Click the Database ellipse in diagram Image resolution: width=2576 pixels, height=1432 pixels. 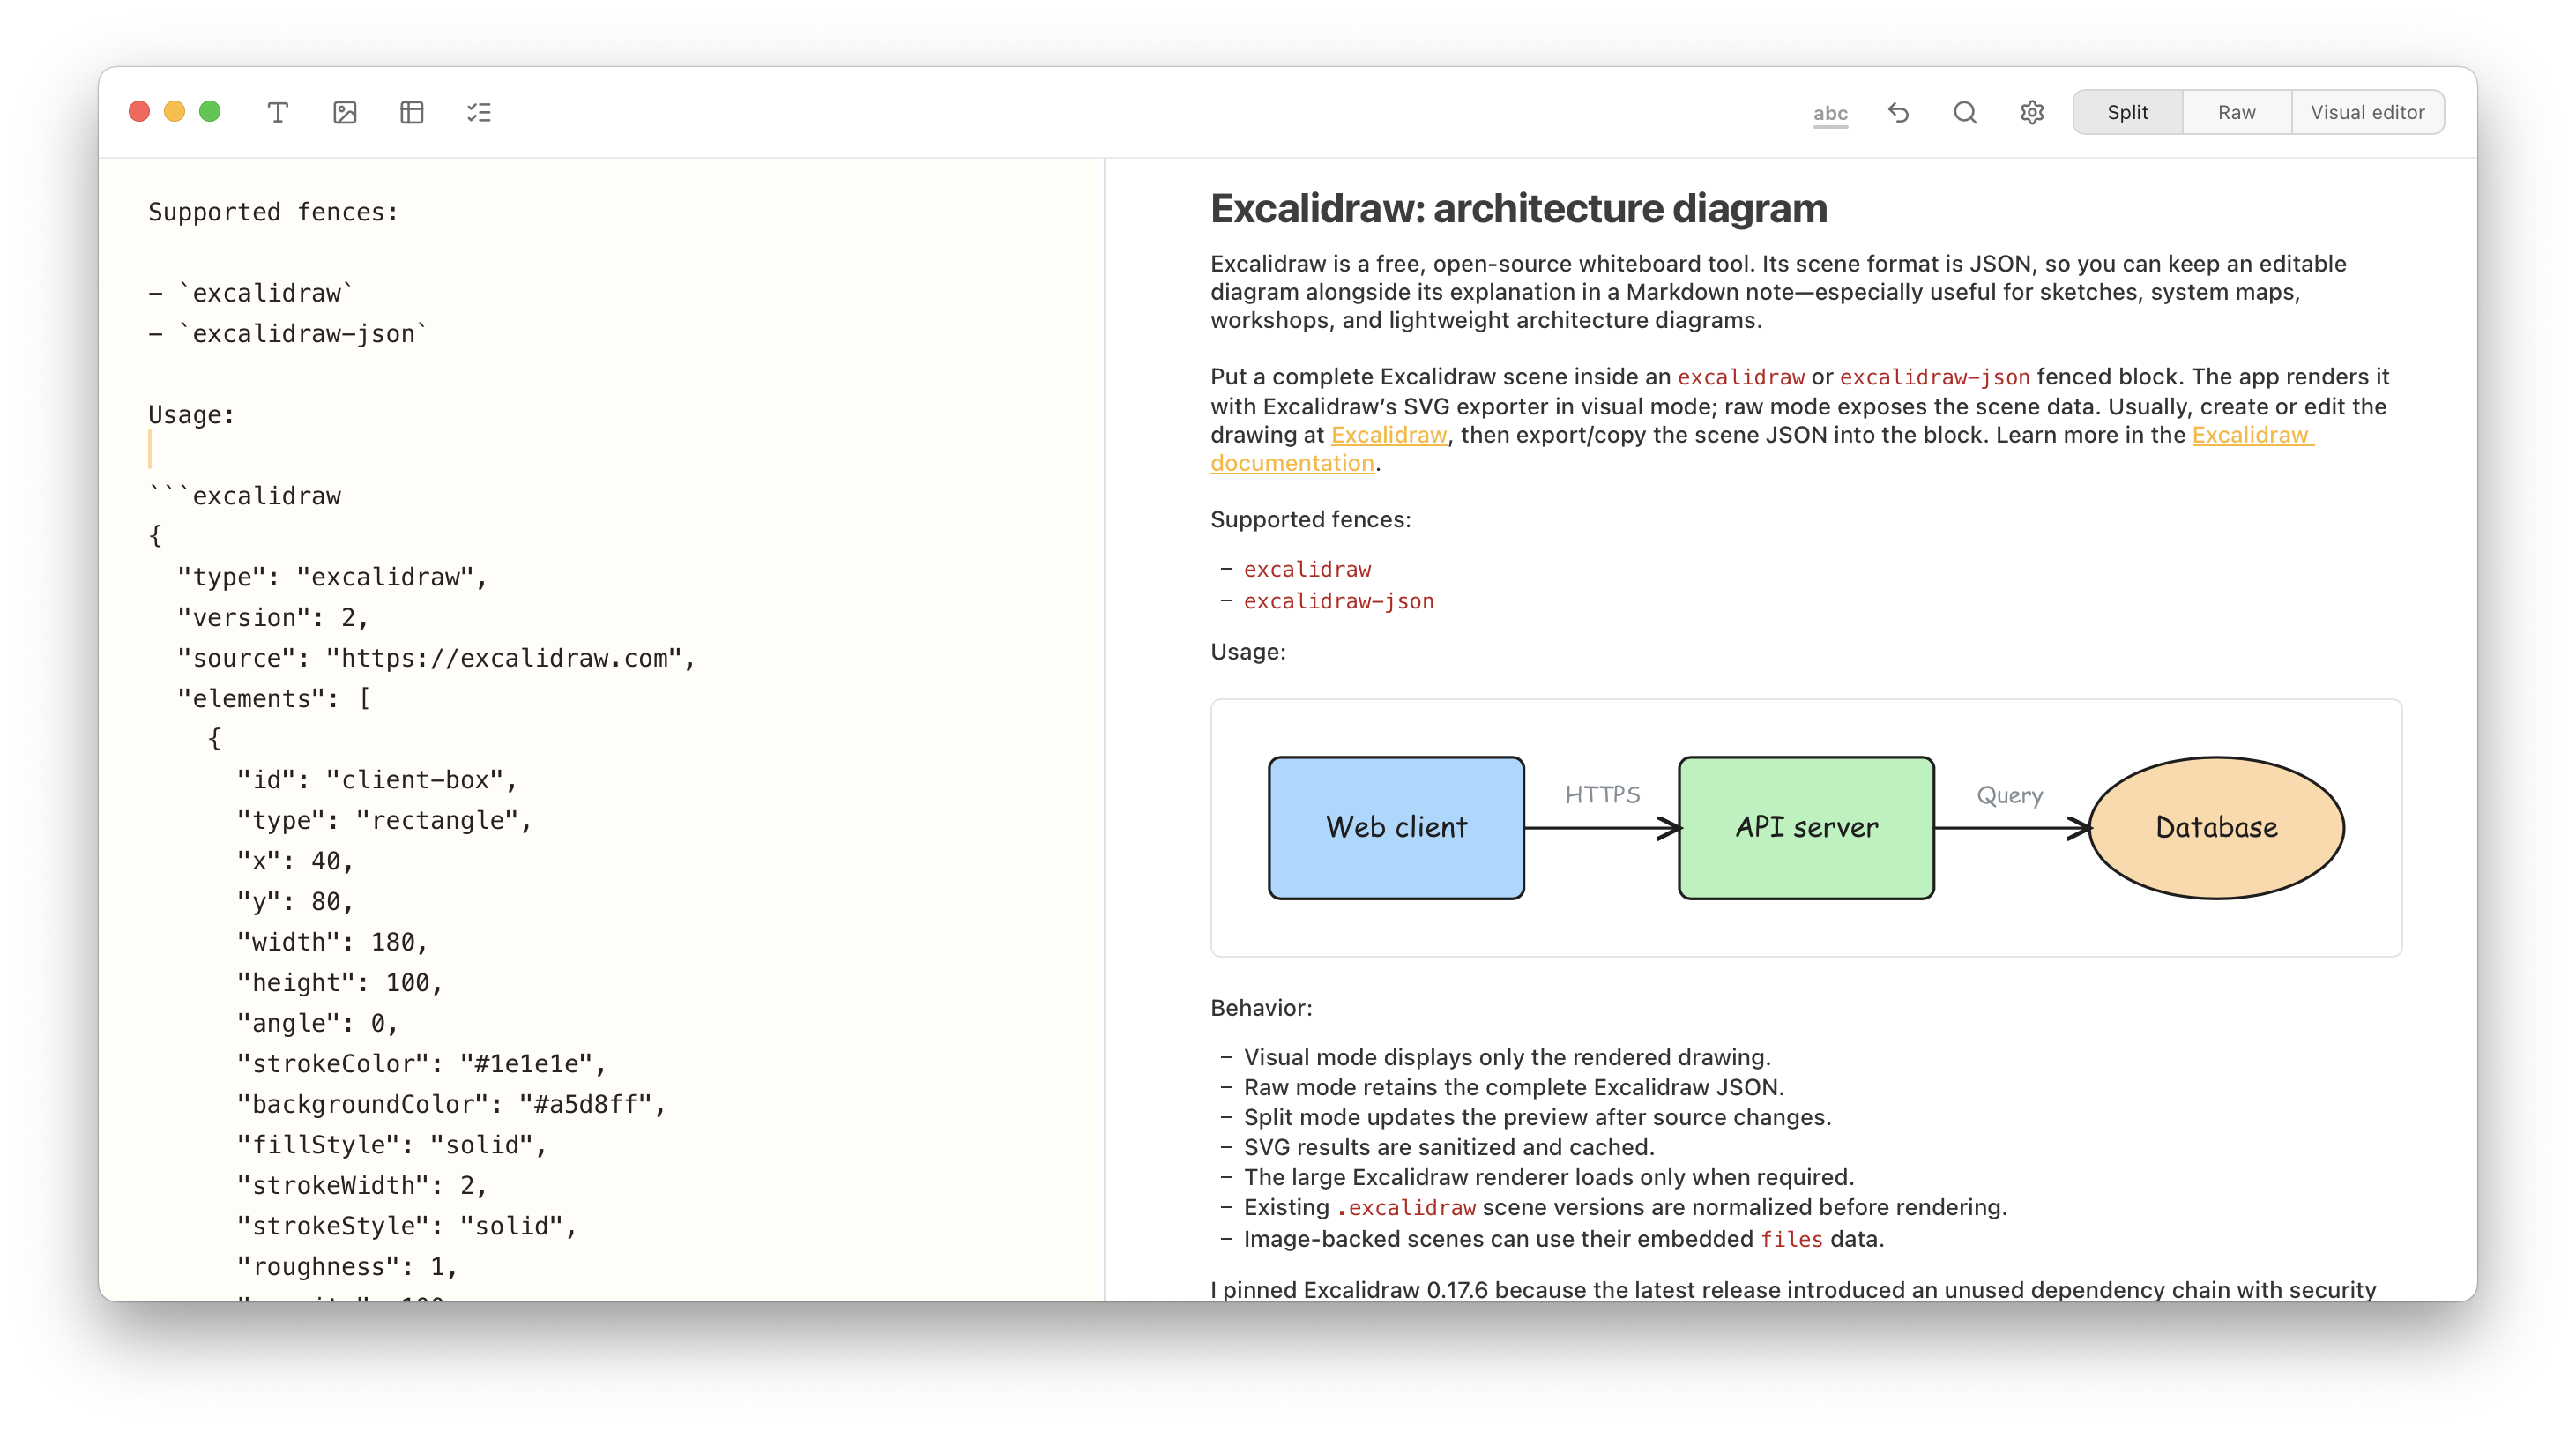click(x=2216, y=827)
